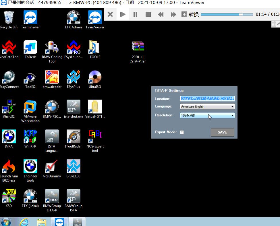Open the Windows Start menu

(x=6, y=222)
